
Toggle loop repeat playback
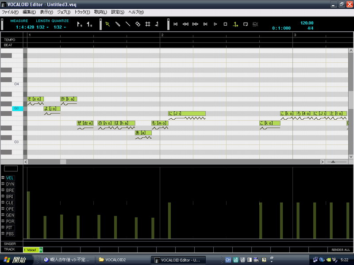click(x=246, y=24)
